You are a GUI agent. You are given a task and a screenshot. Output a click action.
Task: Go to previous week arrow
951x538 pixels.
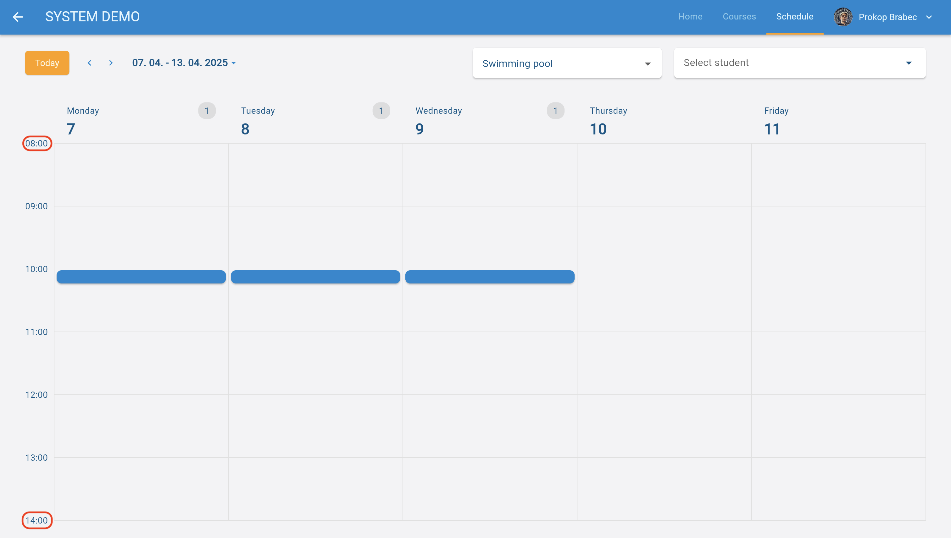89,63
